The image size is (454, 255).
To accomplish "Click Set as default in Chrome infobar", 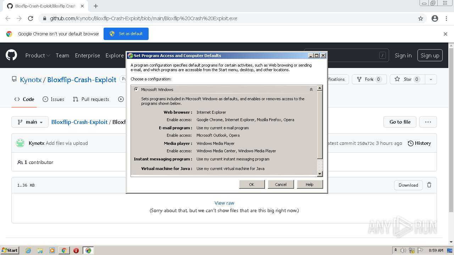I will (x=126, y=34).
